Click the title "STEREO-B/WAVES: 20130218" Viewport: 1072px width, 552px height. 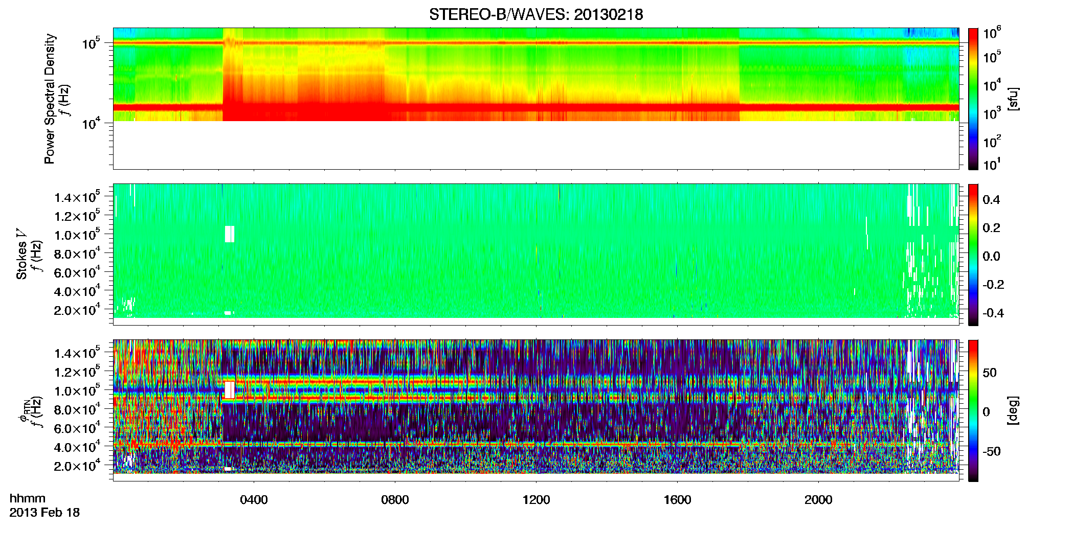(536, 14)
